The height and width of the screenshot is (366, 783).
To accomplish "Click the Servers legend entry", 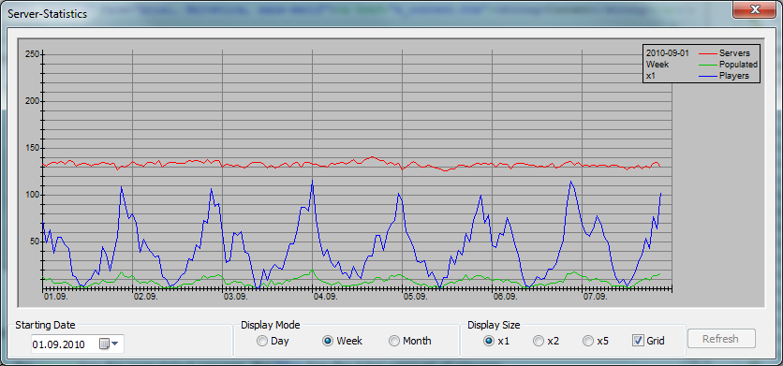I will 734,53.
